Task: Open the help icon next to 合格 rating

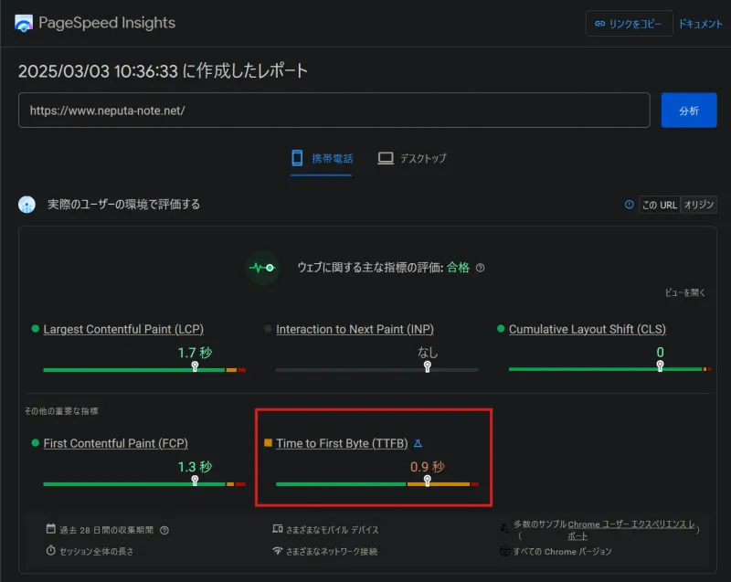Action: pos(479,268)
